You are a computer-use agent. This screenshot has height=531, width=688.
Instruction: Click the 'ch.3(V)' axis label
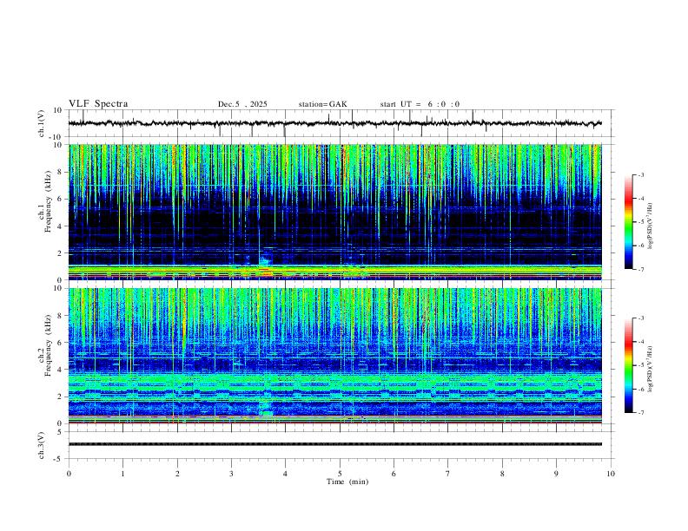coord(42,445)
